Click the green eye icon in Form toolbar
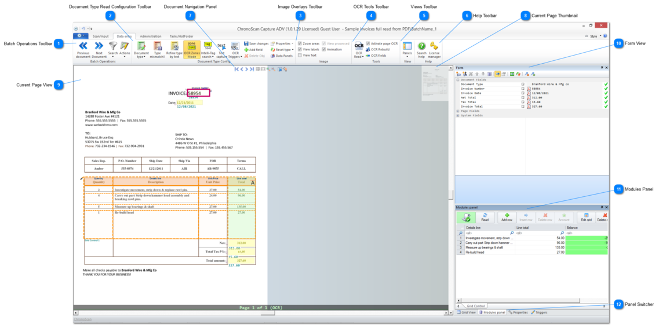Image resolution: width=659 pixels, height=326 pixels. [x=512, y=74]
